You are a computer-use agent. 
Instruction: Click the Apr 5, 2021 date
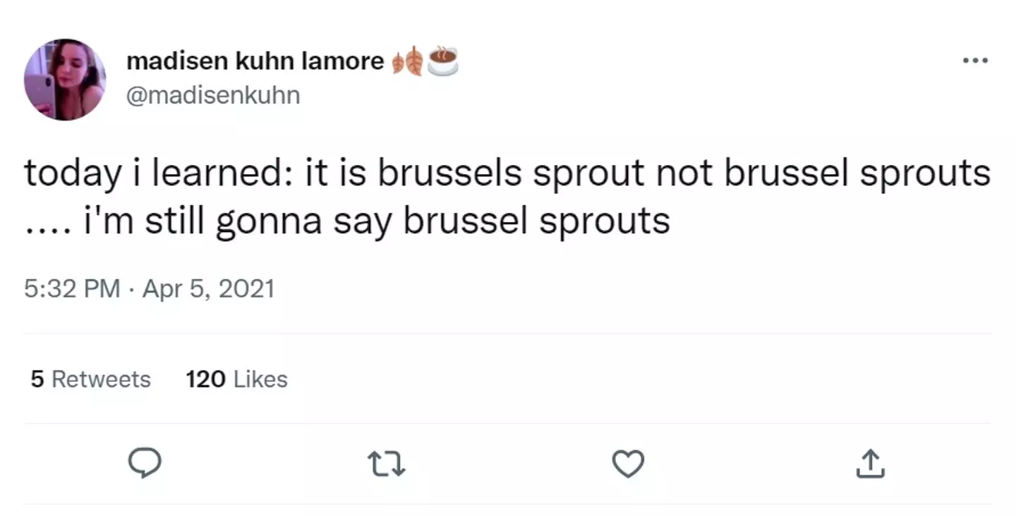(208, 289)
